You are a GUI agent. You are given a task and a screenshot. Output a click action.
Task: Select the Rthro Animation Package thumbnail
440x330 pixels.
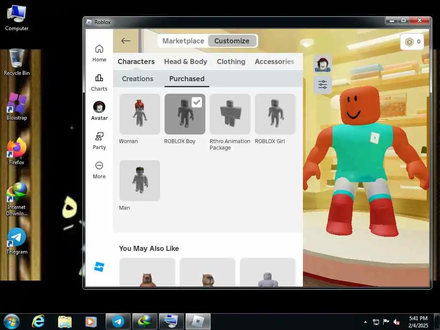click(230, 114)
